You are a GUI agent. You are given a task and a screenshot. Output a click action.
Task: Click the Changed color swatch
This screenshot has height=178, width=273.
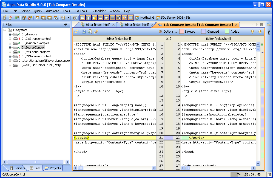pos(203,32)
